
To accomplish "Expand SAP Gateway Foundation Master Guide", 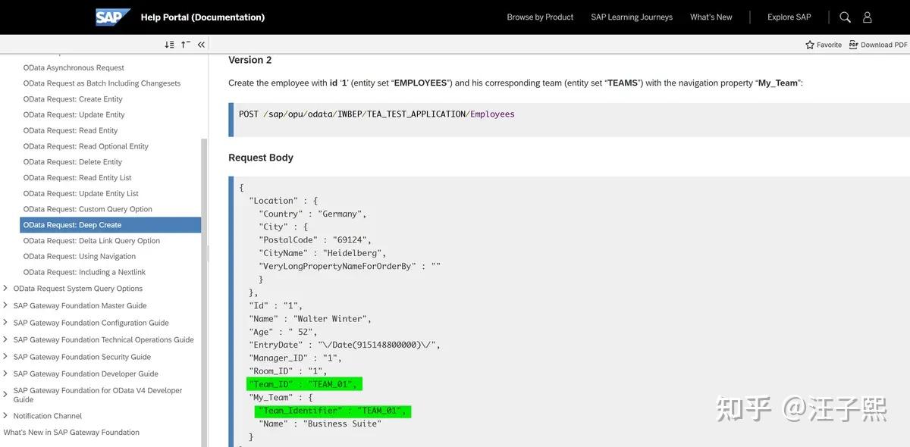I will (79, 305).
